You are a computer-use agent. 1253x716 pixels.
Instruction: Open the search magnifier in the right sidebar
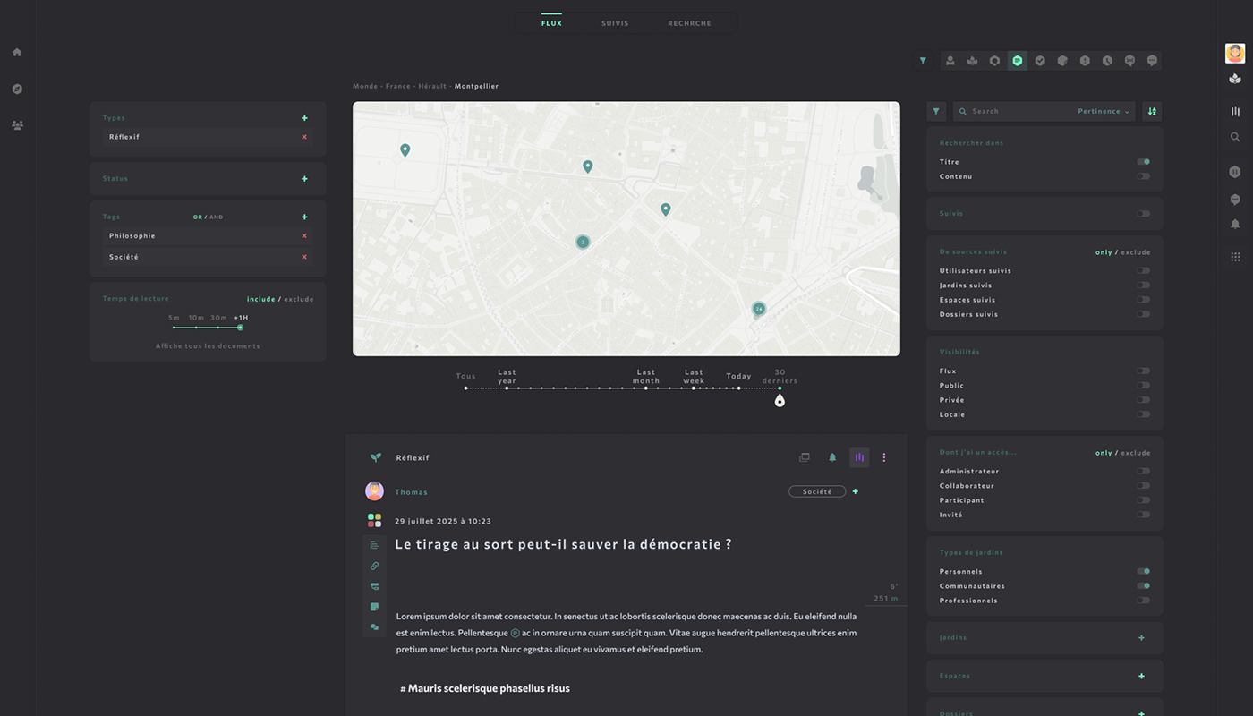tap(1235, 137)
